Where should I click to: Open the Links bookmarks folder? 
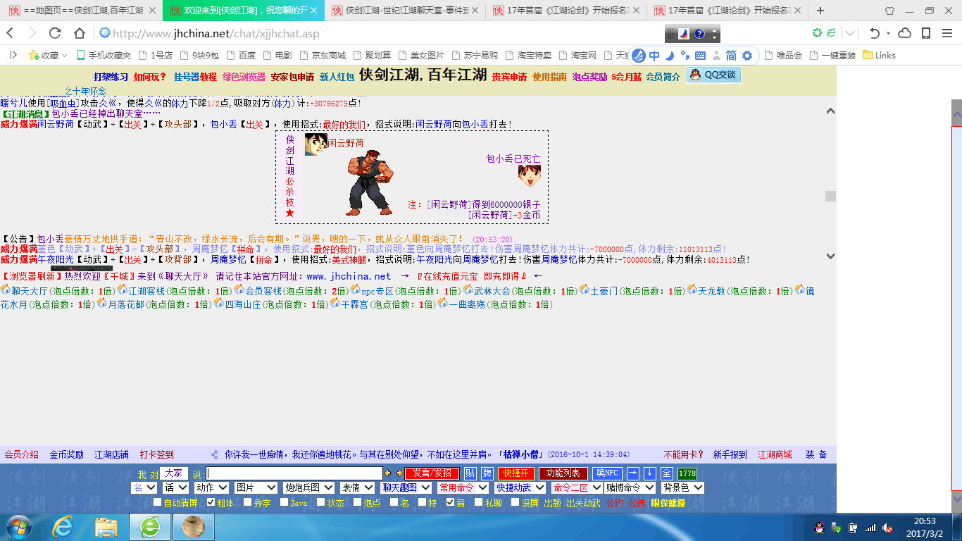click(x=879, y=55)
